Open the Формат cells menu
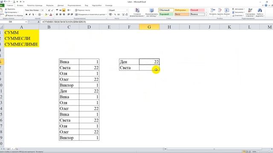 pos(227,12)
